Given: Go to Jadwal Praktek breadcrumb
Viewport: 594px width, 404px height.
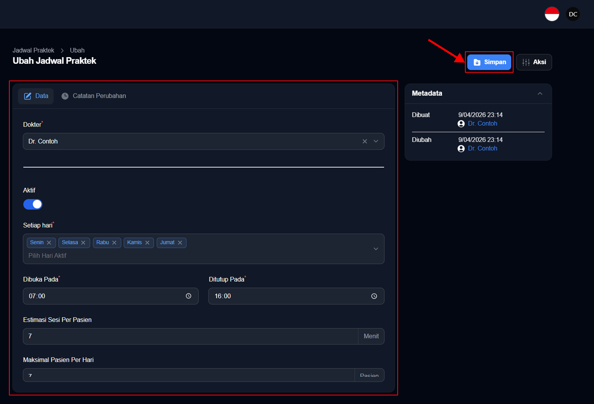Looking at the screenshot, I should tap(33, 50).
